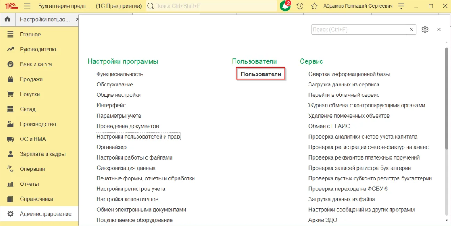Screen dimensions: 451x226
Task: Click the favorites star icon
Action: point(314,6)
